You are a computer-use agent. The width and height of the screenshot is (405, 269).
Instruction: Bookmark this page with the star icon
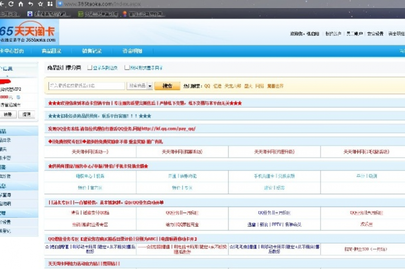pyautogui.click(x=40, y=4)
